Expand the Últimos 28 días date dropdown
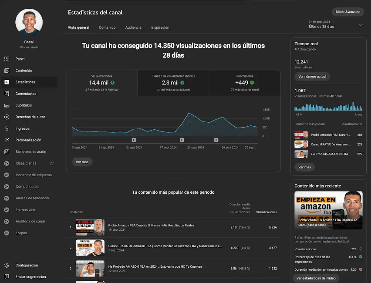371x283 pixels. pos(360,25)
